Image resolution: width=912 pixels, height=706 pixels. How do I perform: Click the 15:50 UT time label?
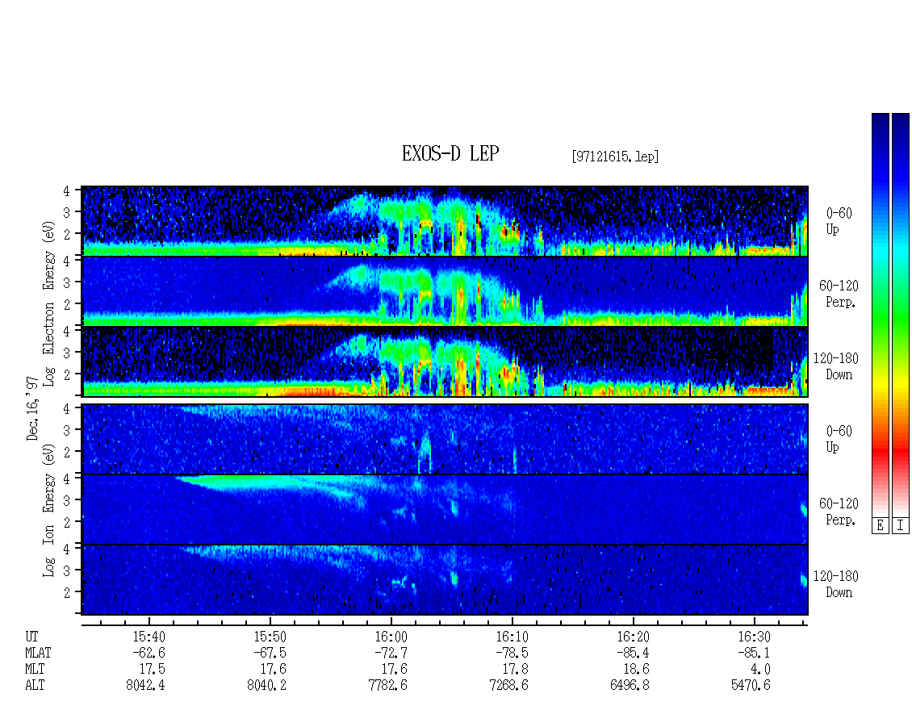click(x=270, y=637)
